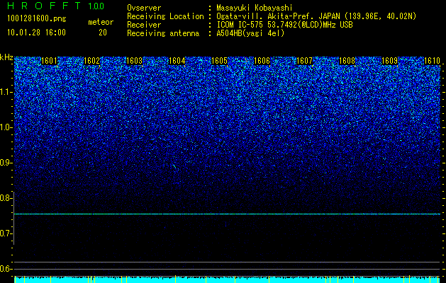Click the 1606 time marker
The width and height of the screenshot is (446, 283).
click(262, 61)
